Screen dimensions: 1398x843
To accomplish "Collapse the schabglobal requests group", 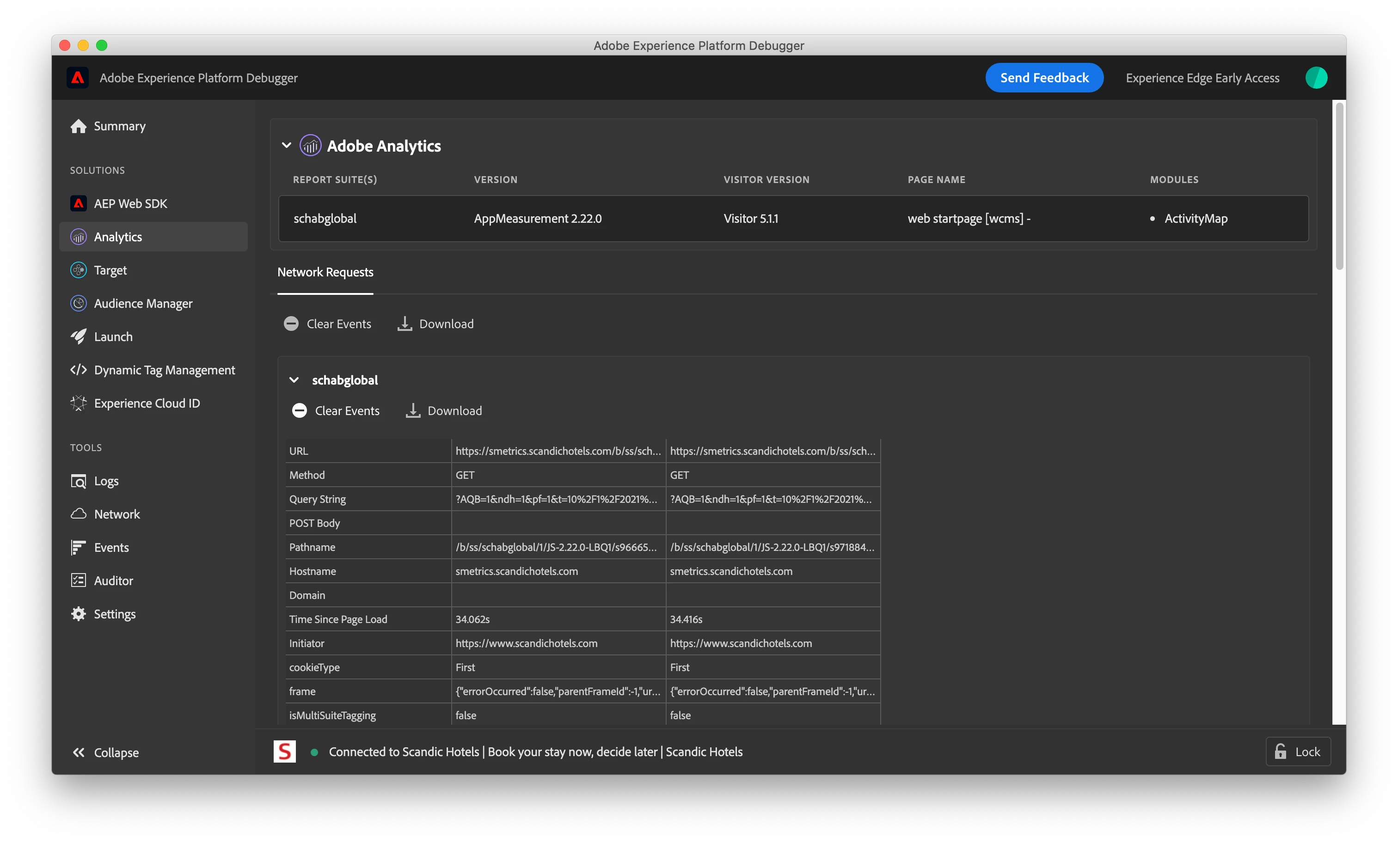I will pyautogui.click(x=294, y=380).
